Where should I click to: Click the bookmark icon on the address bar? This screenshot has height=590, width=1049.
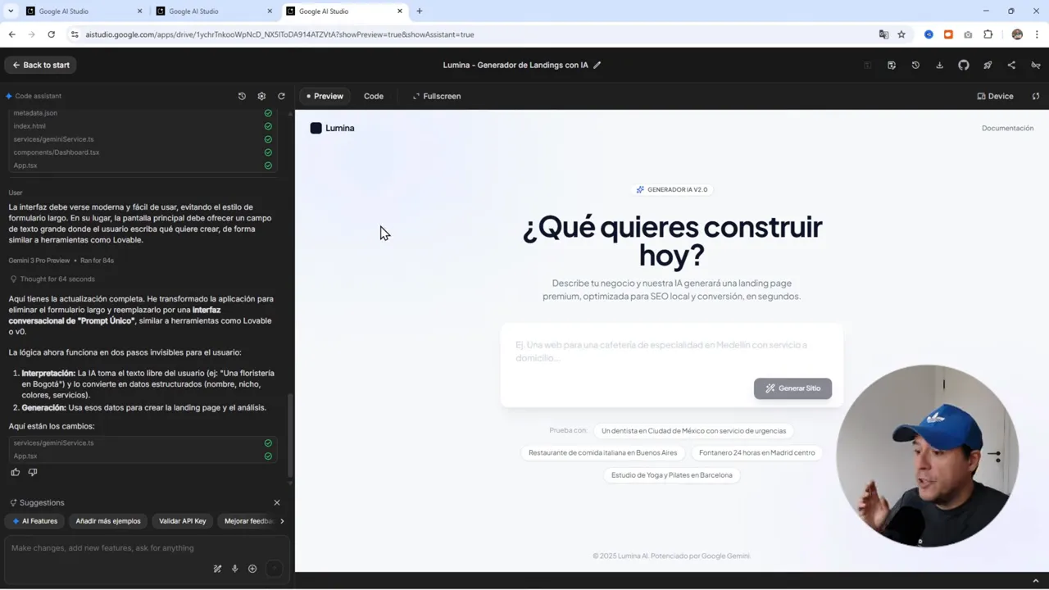click(x=901, y=34)
